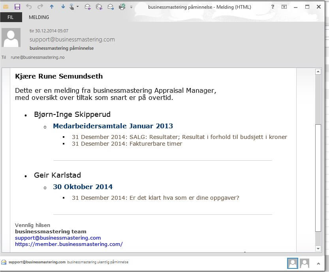This screenshot has width=329, height=272.
Task: Click the name Bjørn-Inge Skipperud
Action: [x=72, y=114]
